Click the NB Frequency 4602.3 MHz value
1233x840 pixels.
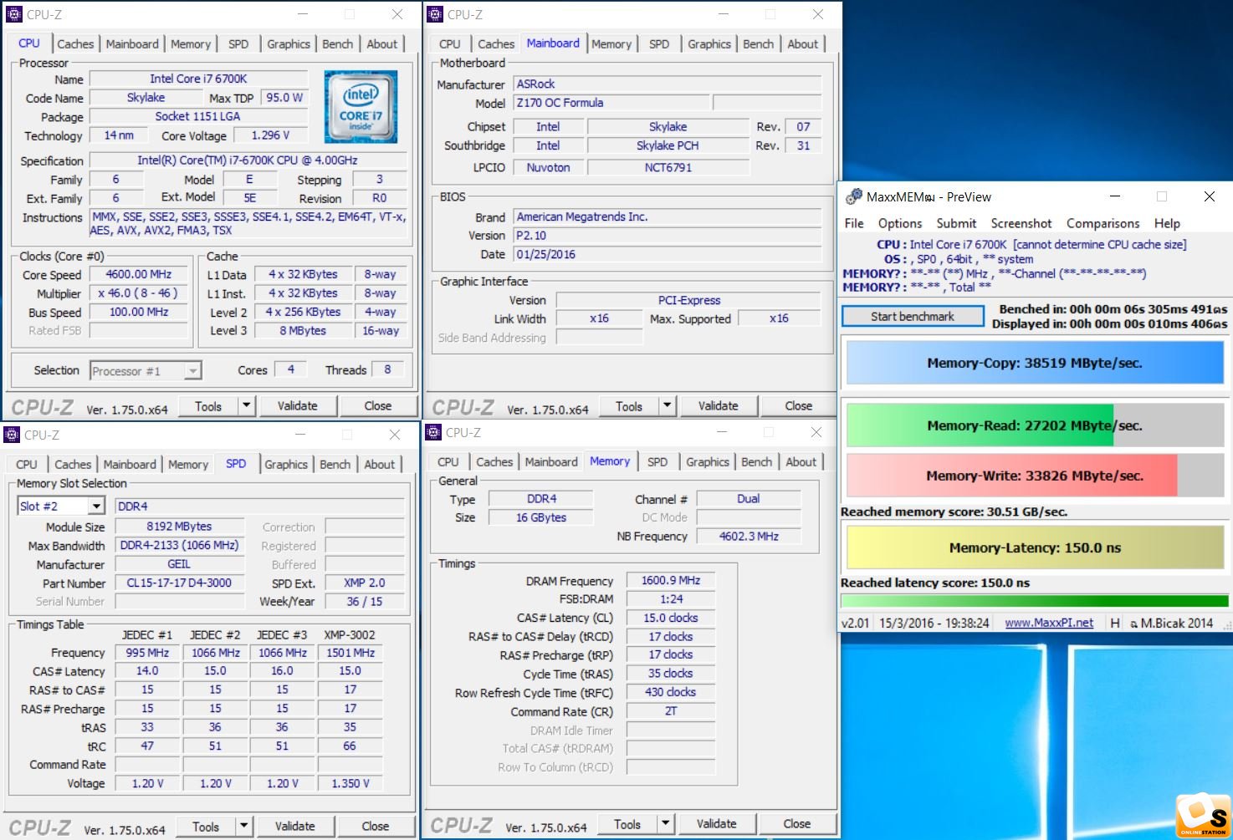749,537
